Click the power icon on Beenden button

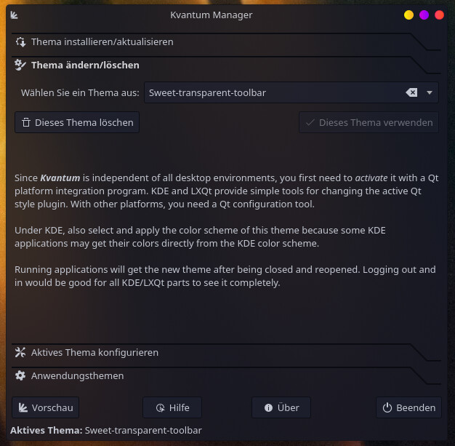coord(387,408)
